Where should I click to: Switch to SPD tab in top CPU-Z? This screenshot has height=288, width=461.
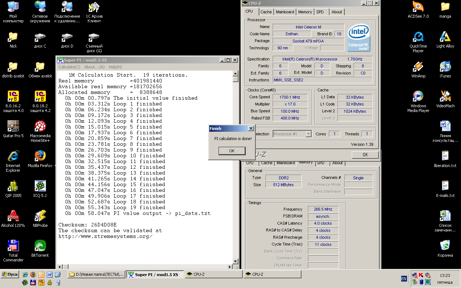(320, 12)
